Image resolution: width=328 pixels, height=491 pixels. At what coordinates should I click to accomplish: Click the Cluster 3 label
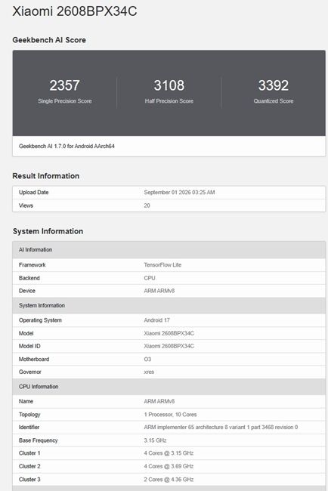click(x=29, y=480)
